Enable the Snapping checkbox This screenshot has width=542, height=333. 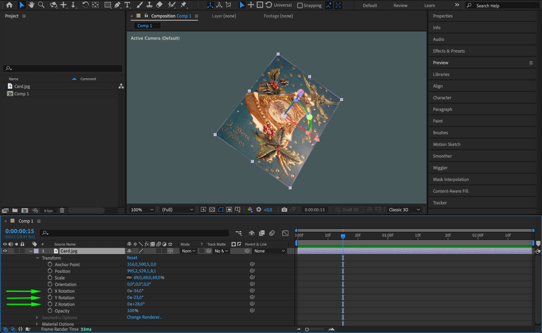300,5
